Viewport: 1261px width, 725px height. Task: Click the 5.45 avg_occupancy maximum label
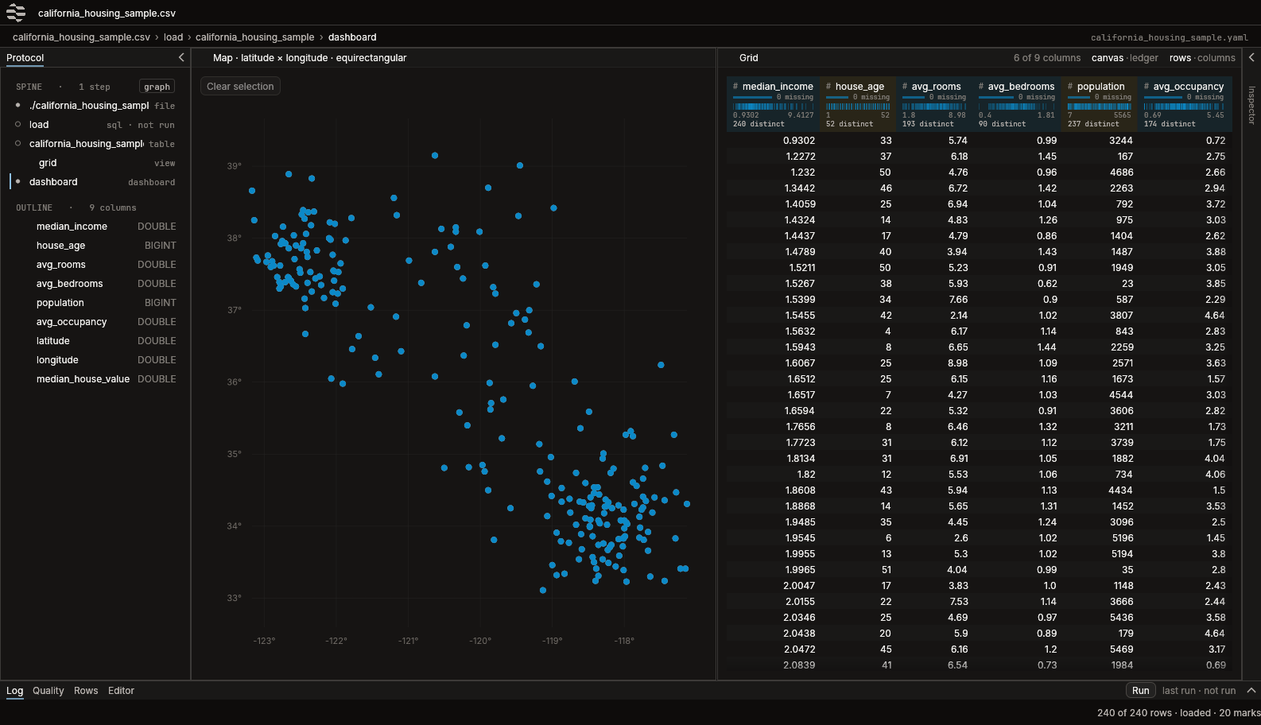(1215, 115)
